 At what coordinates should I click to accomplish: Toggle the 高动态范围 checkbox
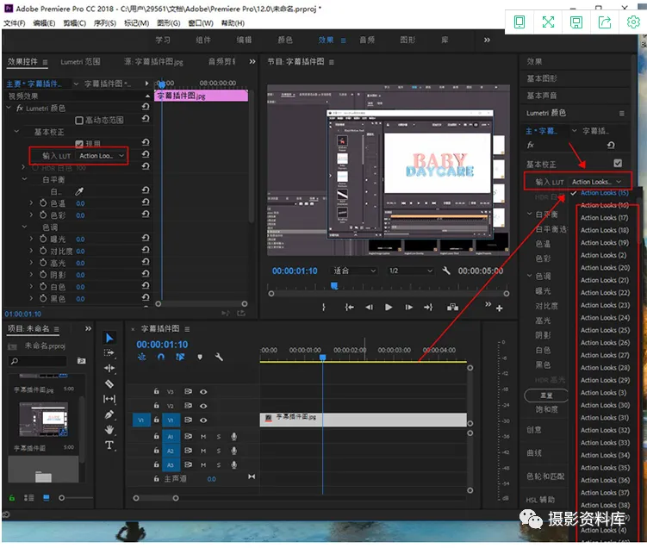79,120
